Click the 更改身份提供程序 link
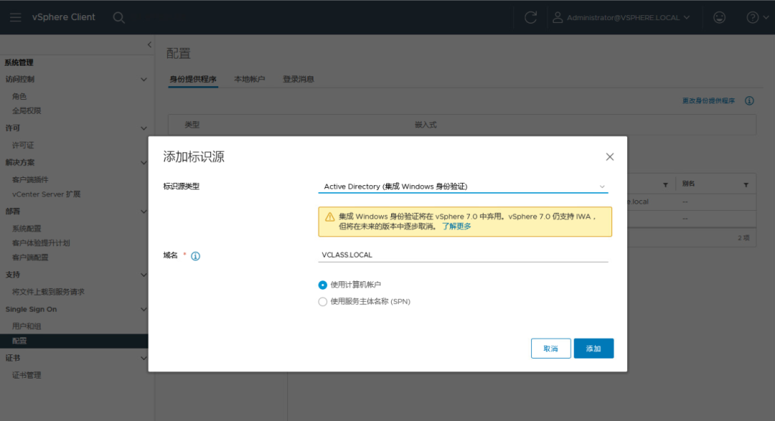Image resolution: width=775 pixels, height=421 pixels. tap(708, 101)
